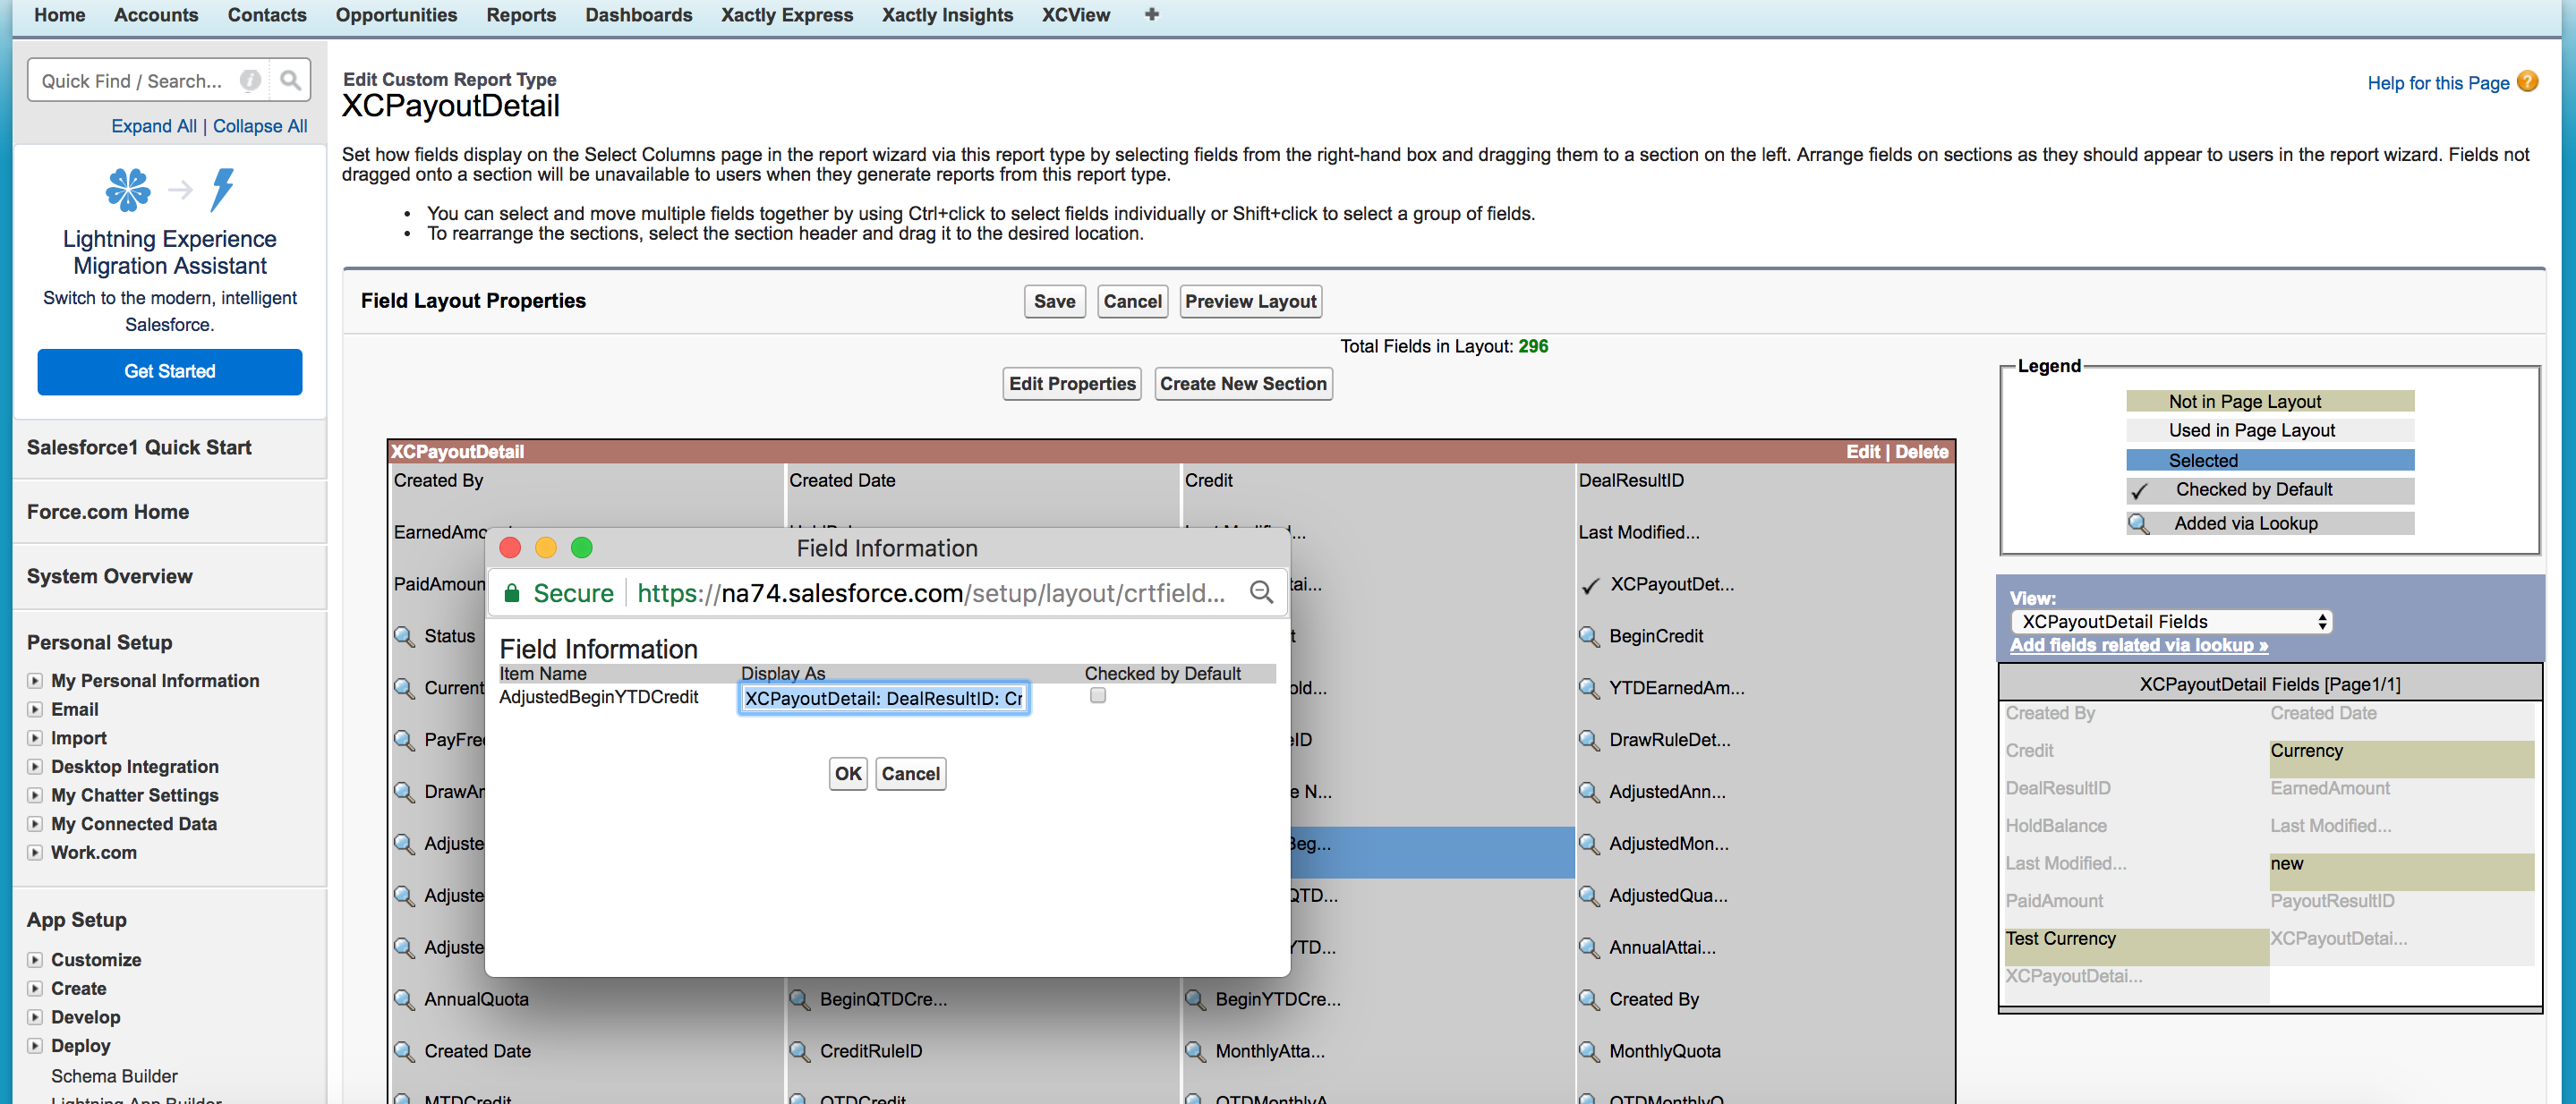Screen dimensions: 2576x1104
Task: Click the Not in Page Layout legend swatch
Action: [x=2270, y=402]
